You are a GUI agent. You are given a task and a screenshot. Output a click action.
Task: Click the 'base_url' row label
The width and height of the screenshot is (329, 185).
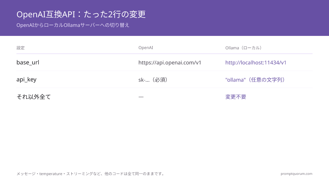point(28,62)
